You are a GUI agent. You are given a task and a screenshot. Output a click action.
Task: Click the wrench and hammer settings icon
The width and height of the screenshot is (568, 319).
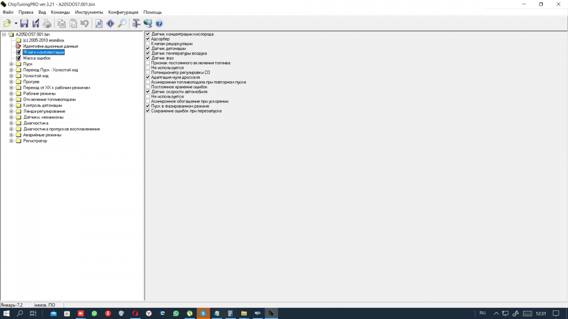pos(136,23)
